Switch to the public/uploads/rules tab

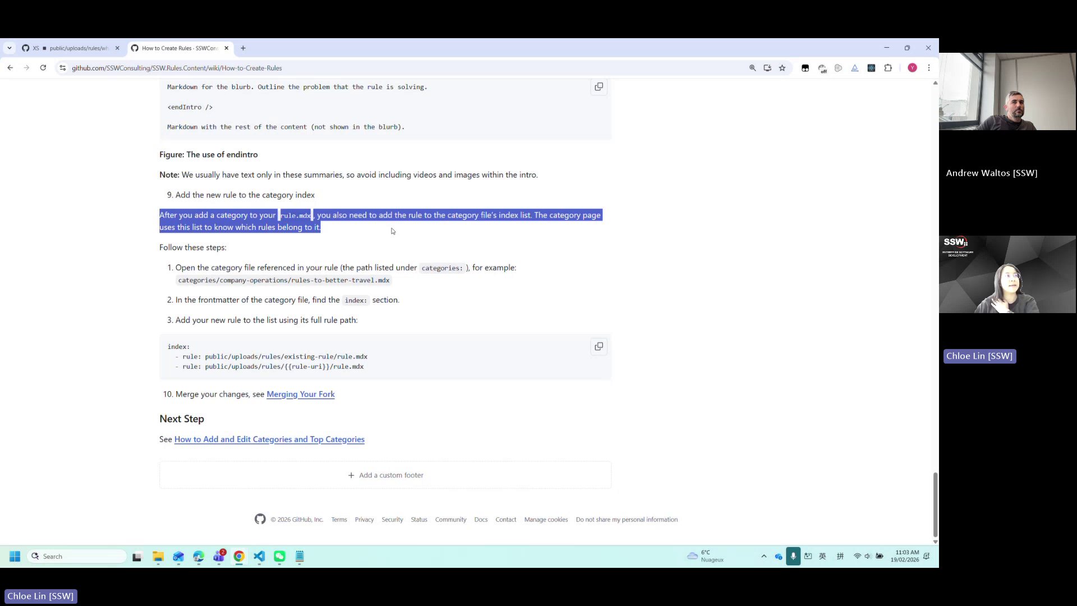tap(73, 48)
